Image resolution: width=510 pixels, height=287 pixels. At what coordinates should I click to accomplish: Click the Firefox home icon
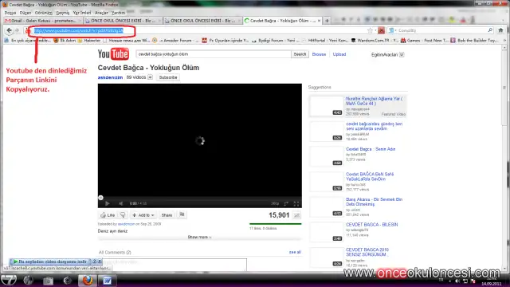tap(500, 30)
